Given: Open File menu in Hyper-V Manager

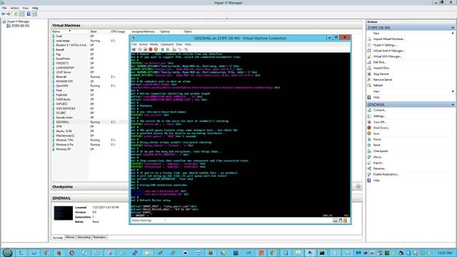Looking at the screenshot, I should [4, 8].
